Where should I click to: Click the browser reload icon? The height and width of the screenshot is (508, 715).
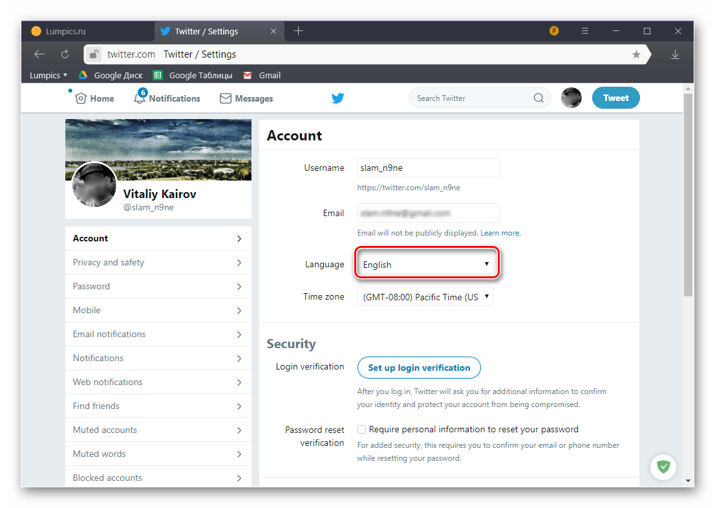coord(65,54)
